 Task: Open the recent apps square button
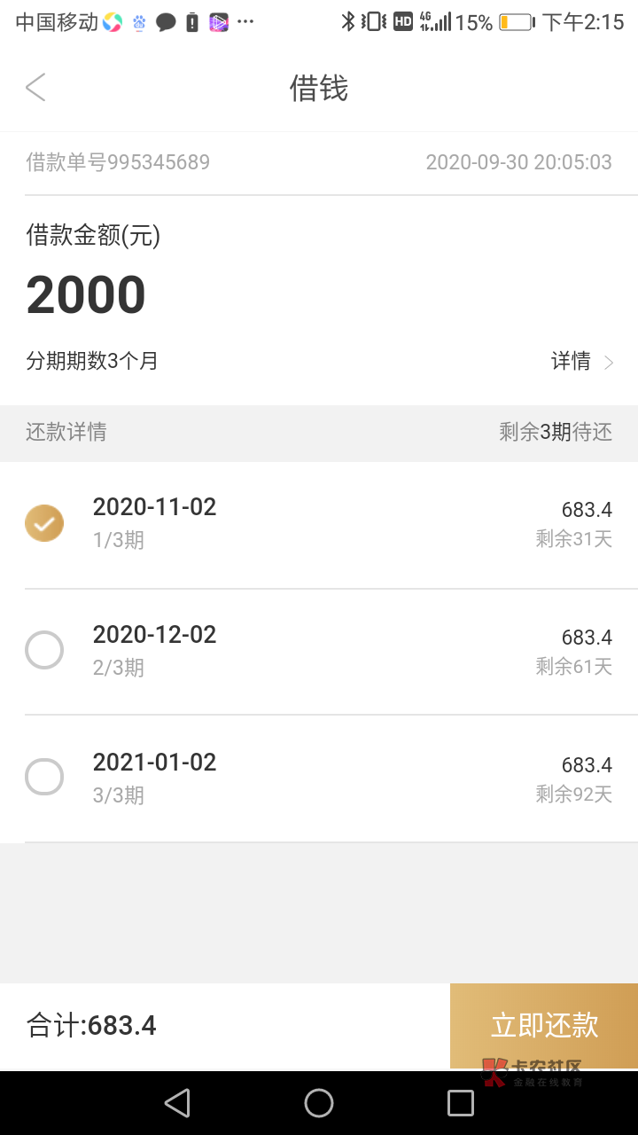click(460, 1103)
